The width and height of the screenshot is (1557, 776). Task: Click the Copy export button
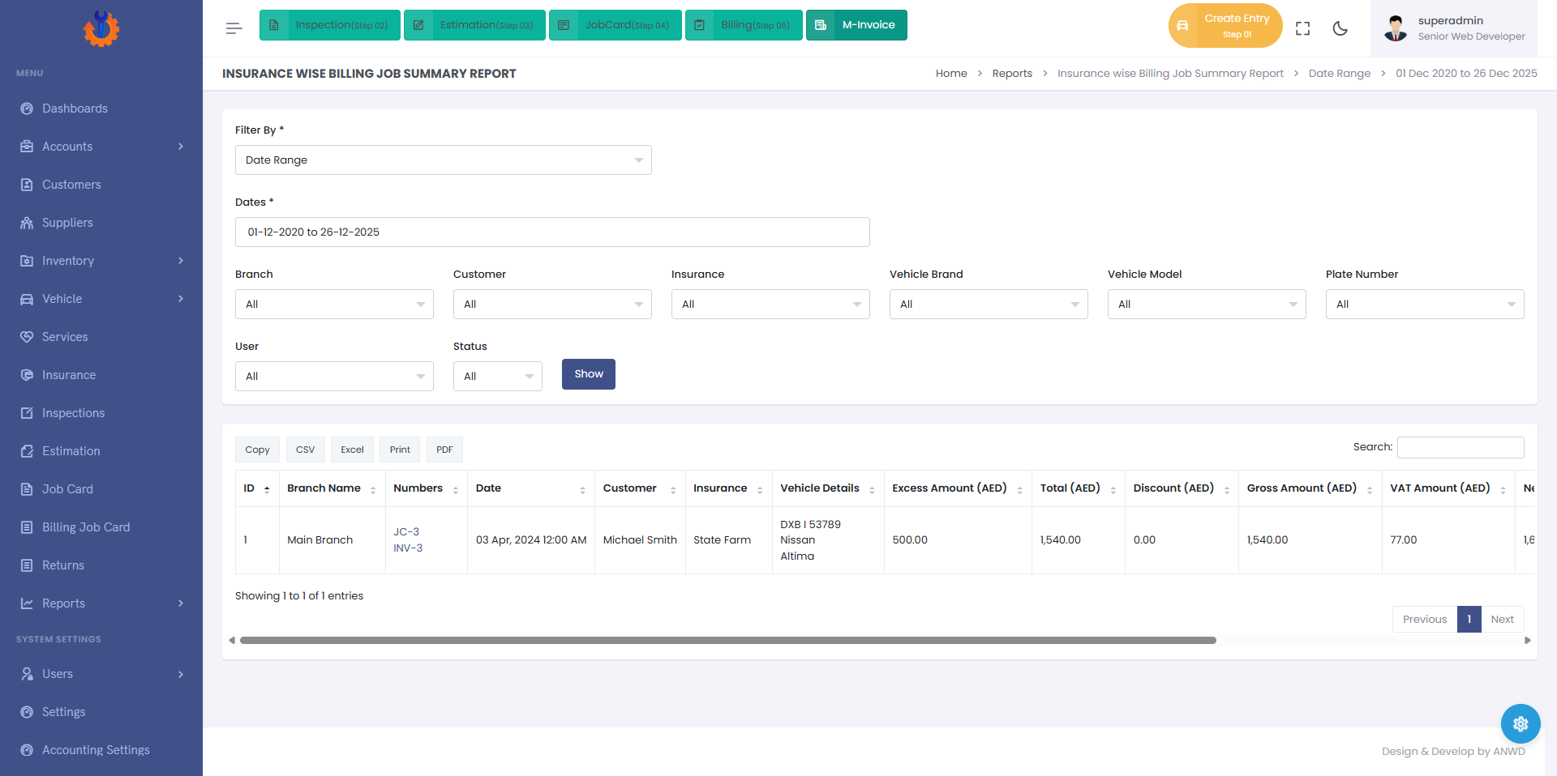point(257,450)
